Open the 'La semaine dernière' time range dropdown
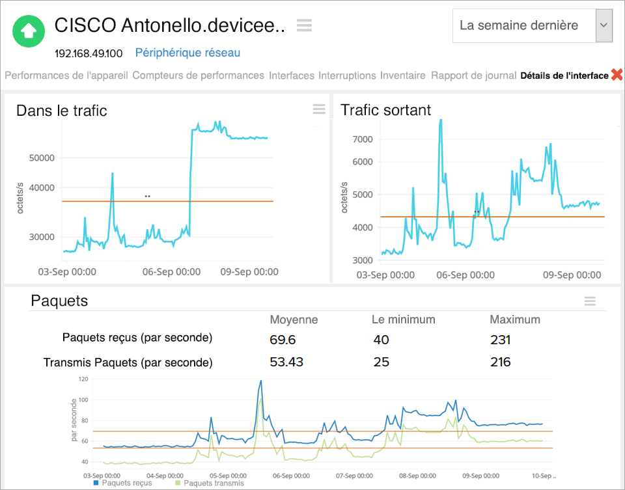This screenshot has width=625, height=490. [521, 25]
